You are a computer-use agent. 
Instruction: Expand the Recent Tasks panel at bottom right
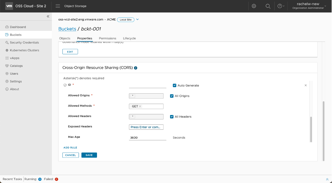(327, 179)
